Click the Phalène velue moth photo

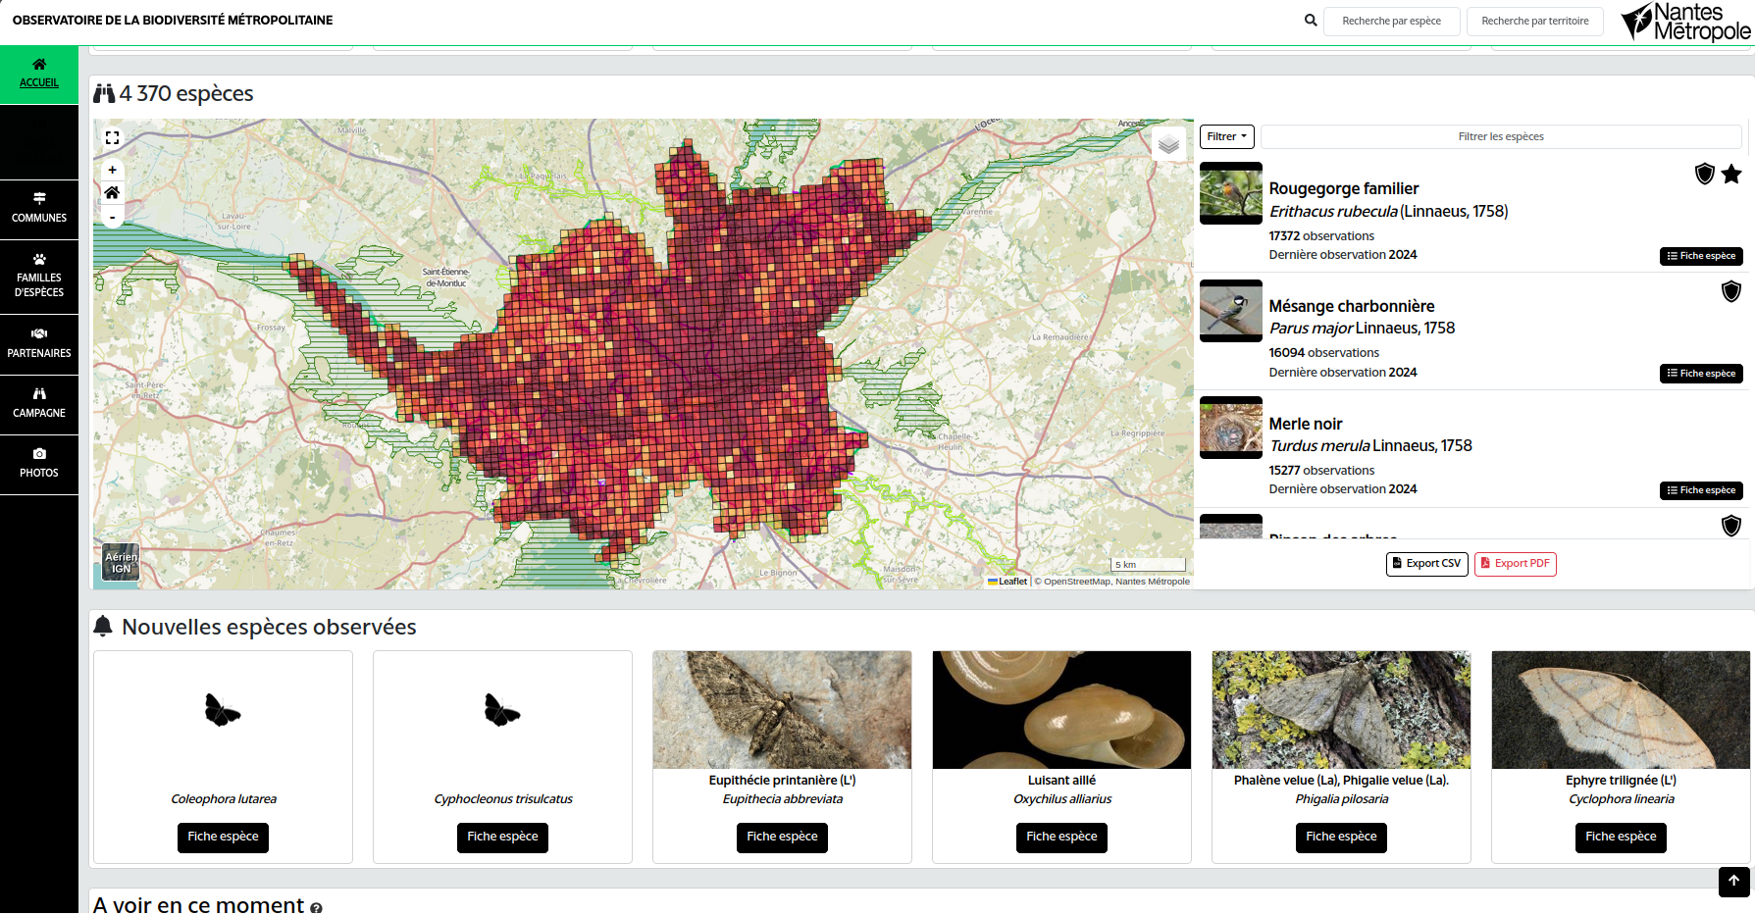[1341, 710]
